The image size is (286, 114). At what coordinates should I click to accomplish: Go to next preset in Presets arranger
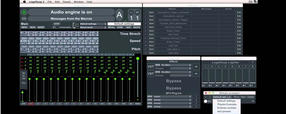(x=210, y=97)
